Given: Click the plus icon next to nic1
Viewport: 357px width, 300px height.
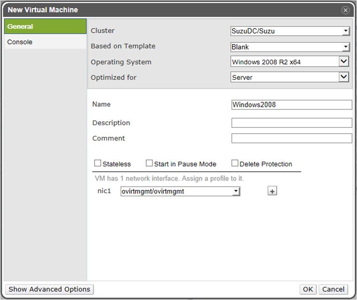Looking at the screenshot, I should coord(272,191).
